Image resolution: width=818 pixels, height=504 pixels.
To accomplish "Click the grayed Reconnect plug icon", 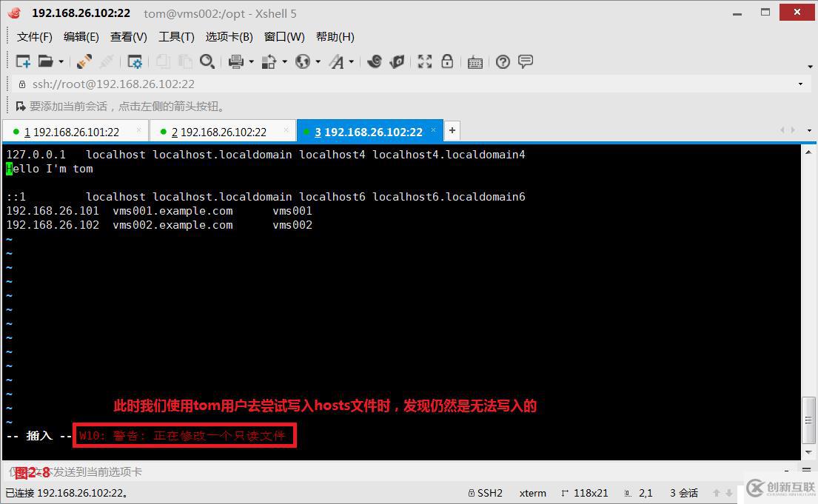I will tap(107, 61).
